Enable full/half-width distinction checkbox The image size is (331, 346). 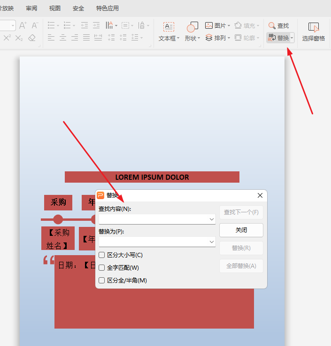point(102,281)
